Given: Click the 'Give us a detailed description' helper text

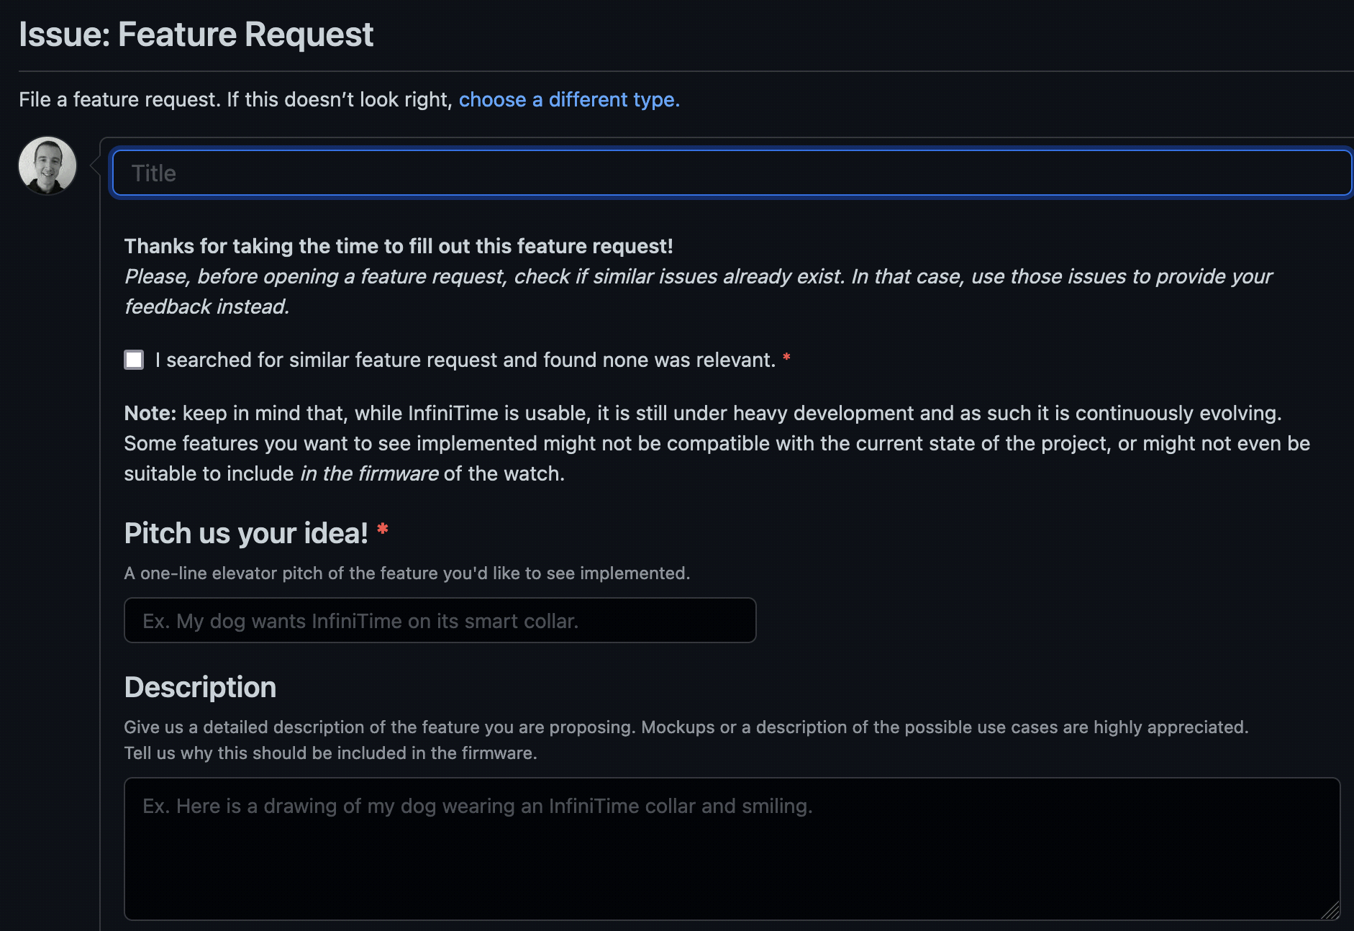Looking at the screenshot, I should click(x=685, y=727).
